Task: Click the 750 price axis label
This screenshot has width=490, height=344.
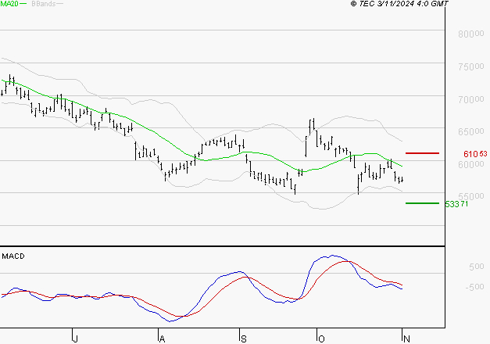Action: pyautogui.click(x=471, y=66)
